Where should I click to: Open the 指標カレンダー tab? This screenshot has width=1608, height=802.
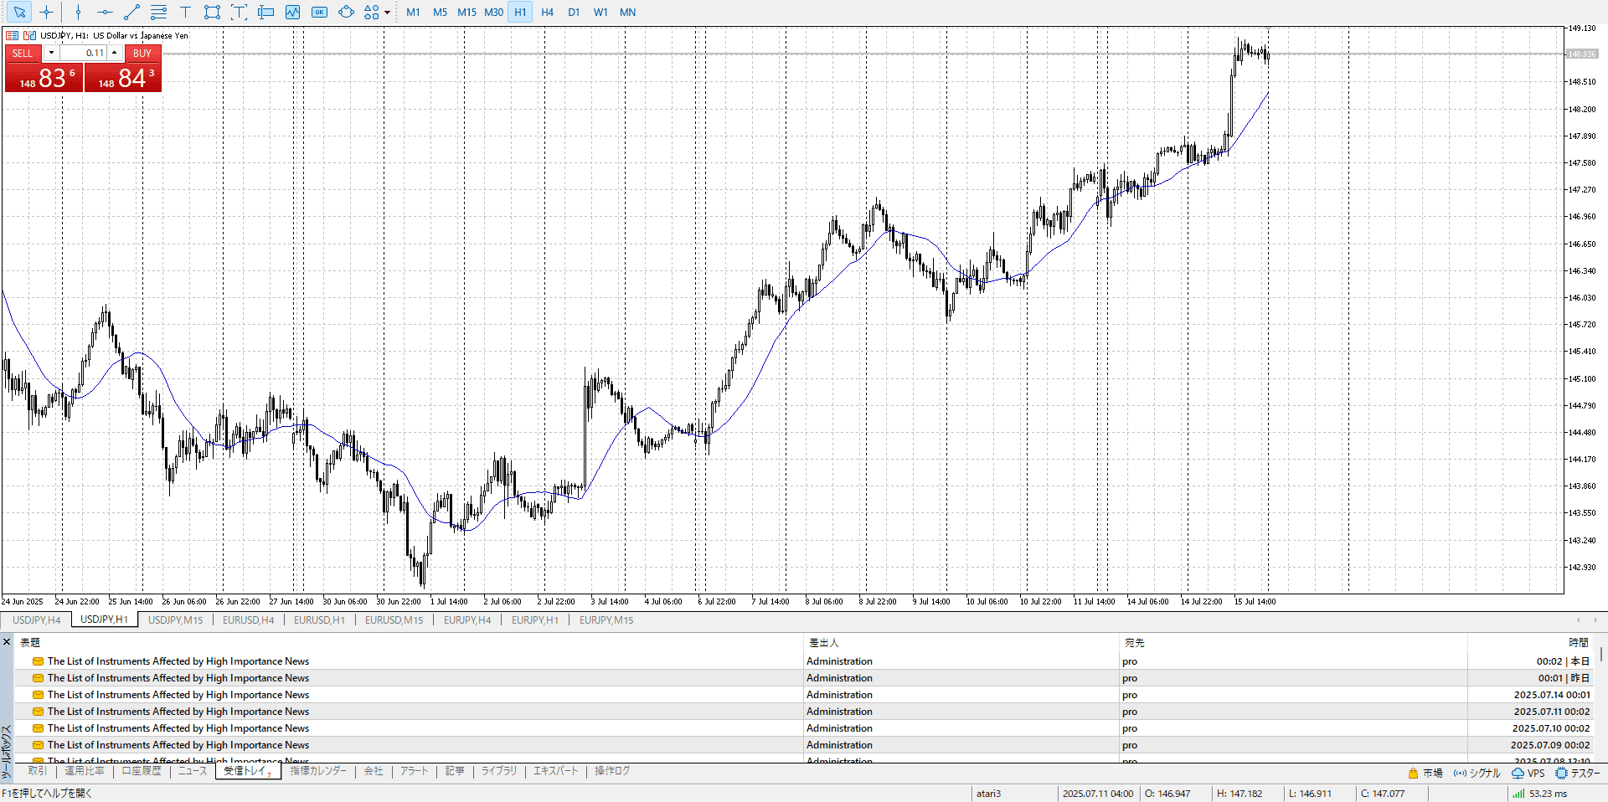click(318, 771)
